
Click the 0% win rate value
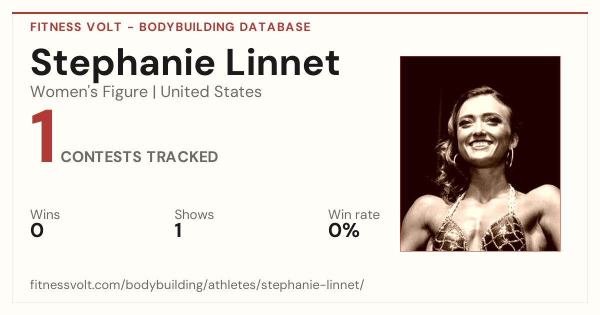tap(344, 230)
